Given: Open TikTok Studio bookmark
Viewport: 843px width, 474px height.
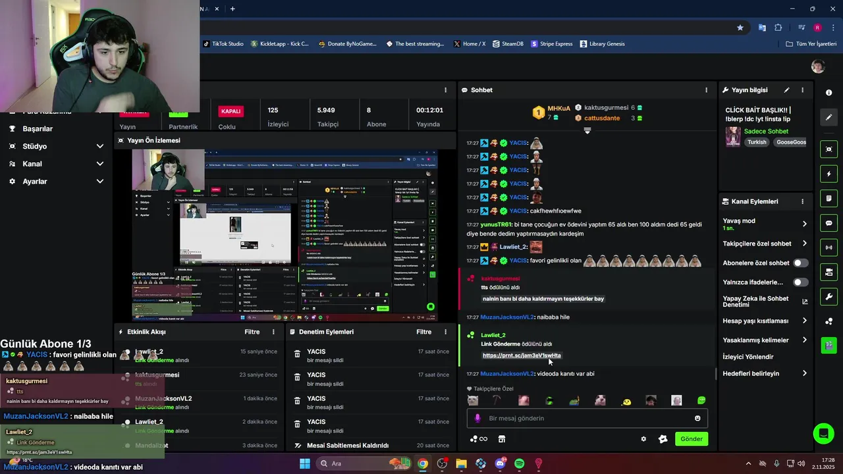Looking at the screenshot, I should coord(223,44).
